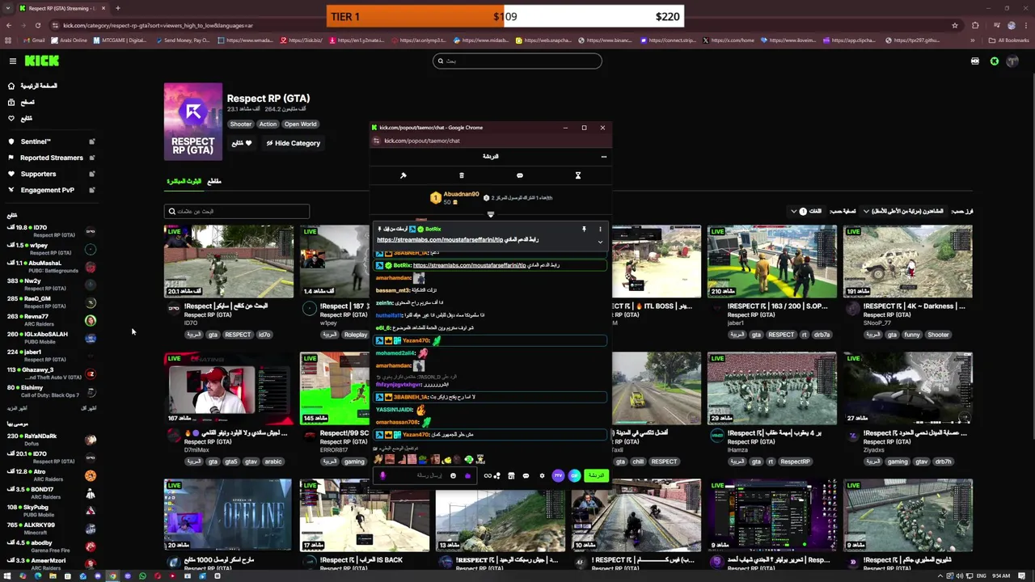The height and width of the screenshot is (582, 1035).
Task: Open the ID7O stream thumbnail with 20.1K viewers
Action: 229,262
